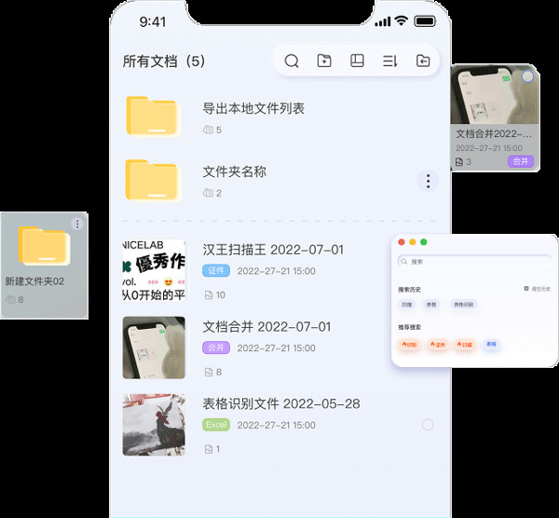Click the truncated 文档合并2022-... card title
Viewport: 559px width, 518px height.
point(494,134)
